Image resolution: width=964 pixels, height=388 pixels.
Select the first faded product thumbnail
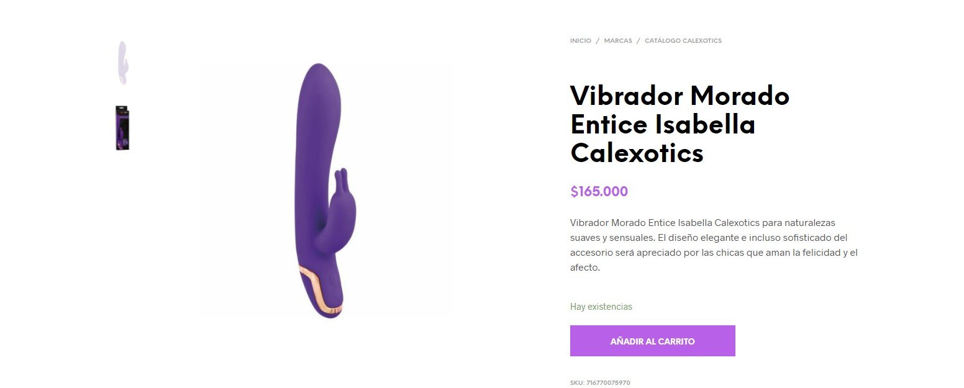pos(122,63)
